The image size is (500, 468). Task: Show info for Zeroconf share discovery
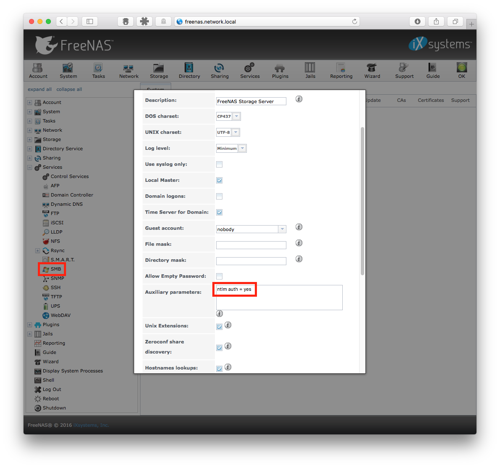pos(228,346)
